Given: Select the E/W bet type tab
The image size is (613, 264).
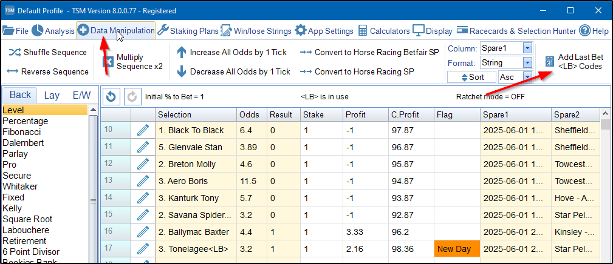Looking at the screenshot, I should point(81,95).
